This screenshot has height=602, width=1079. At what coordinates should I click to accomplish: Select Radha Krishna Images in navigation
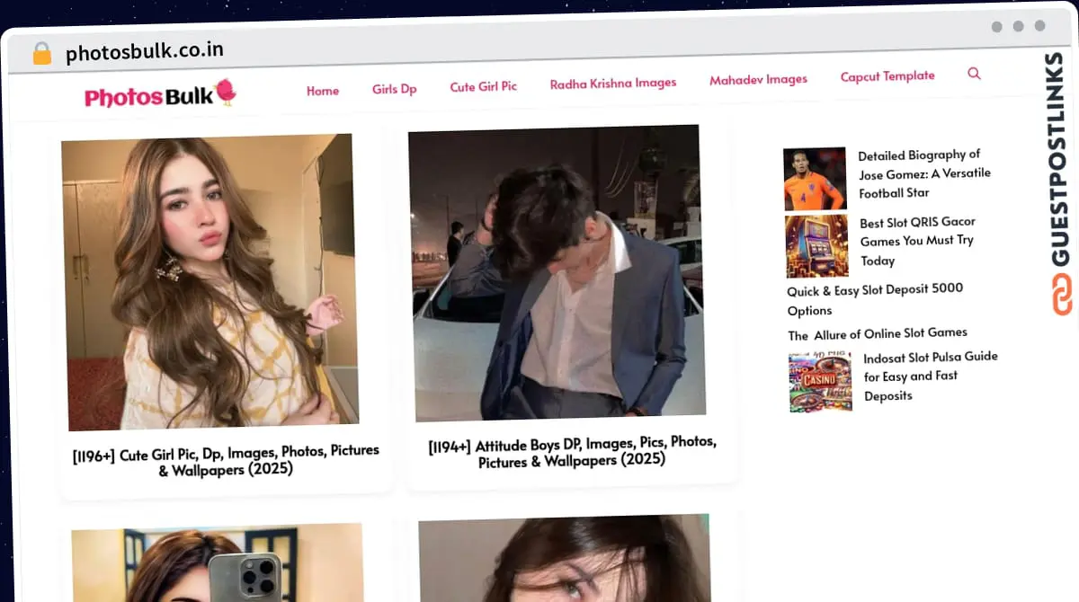(x=612, y=83)
